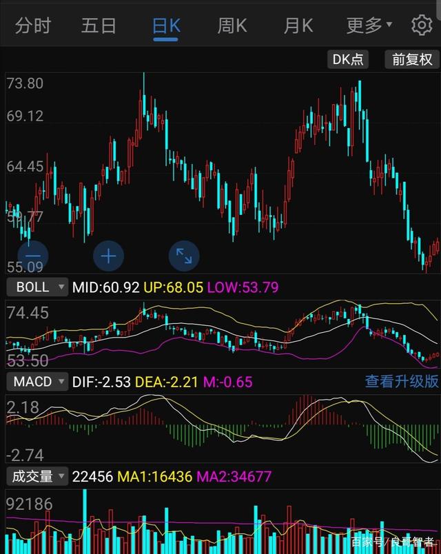
Task: Toggle the DK点 indicator
Action: pos(348,59)
